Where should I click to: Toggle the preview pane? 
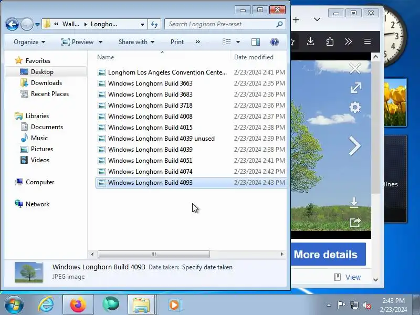[x=256, y=42]
